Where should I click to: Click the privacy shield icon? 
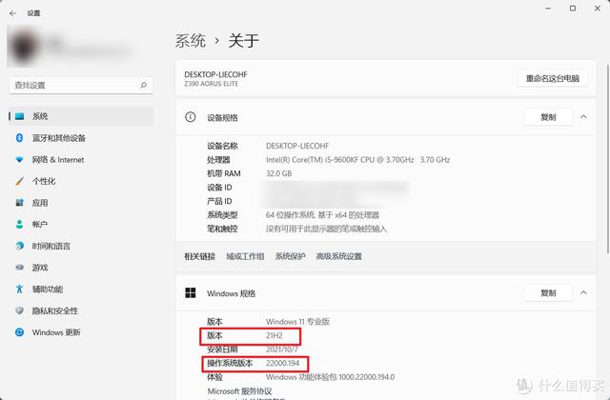point(19,310)
